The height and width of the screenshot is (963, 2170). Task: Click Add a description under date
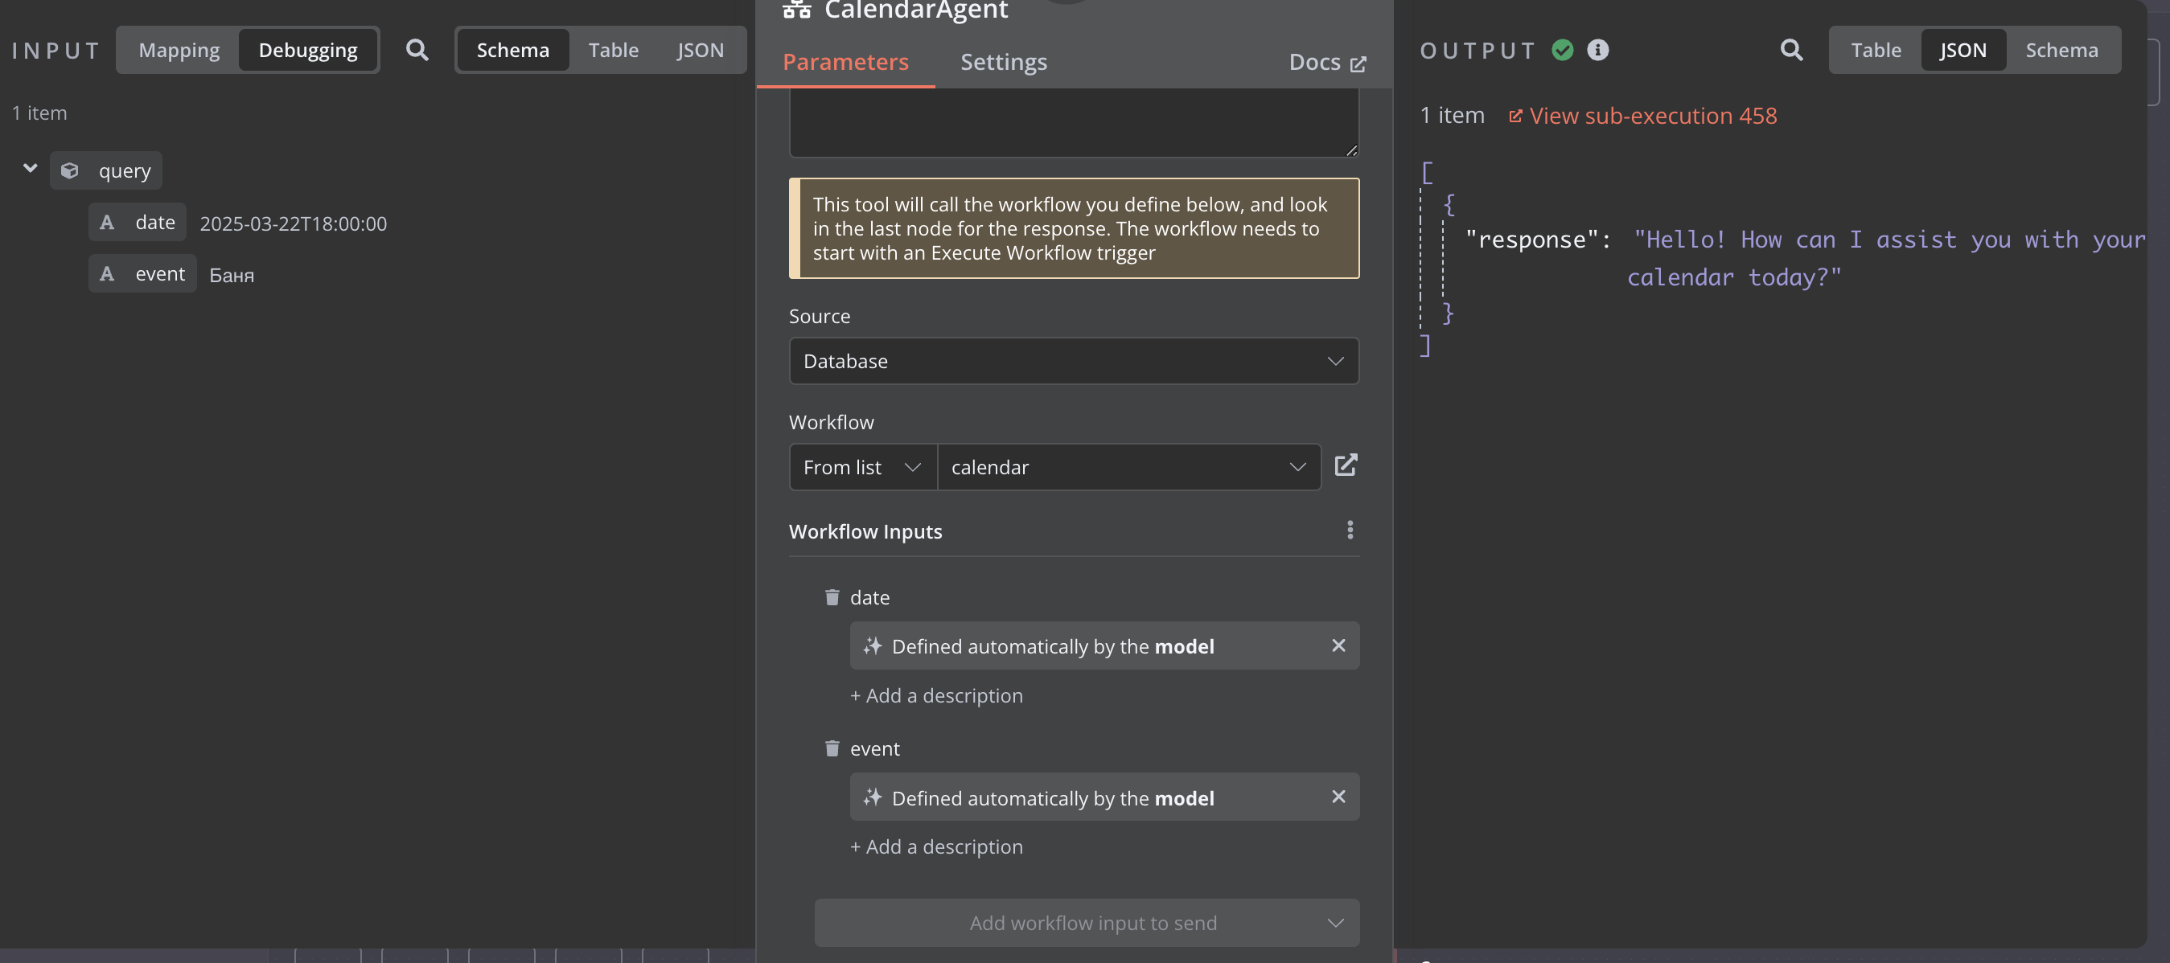click(936, 695)
